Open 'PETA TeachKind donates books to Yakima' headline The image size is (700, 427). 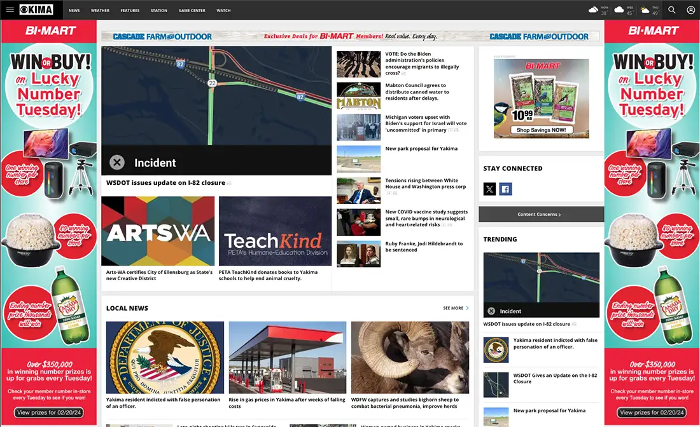pos(268,275)
